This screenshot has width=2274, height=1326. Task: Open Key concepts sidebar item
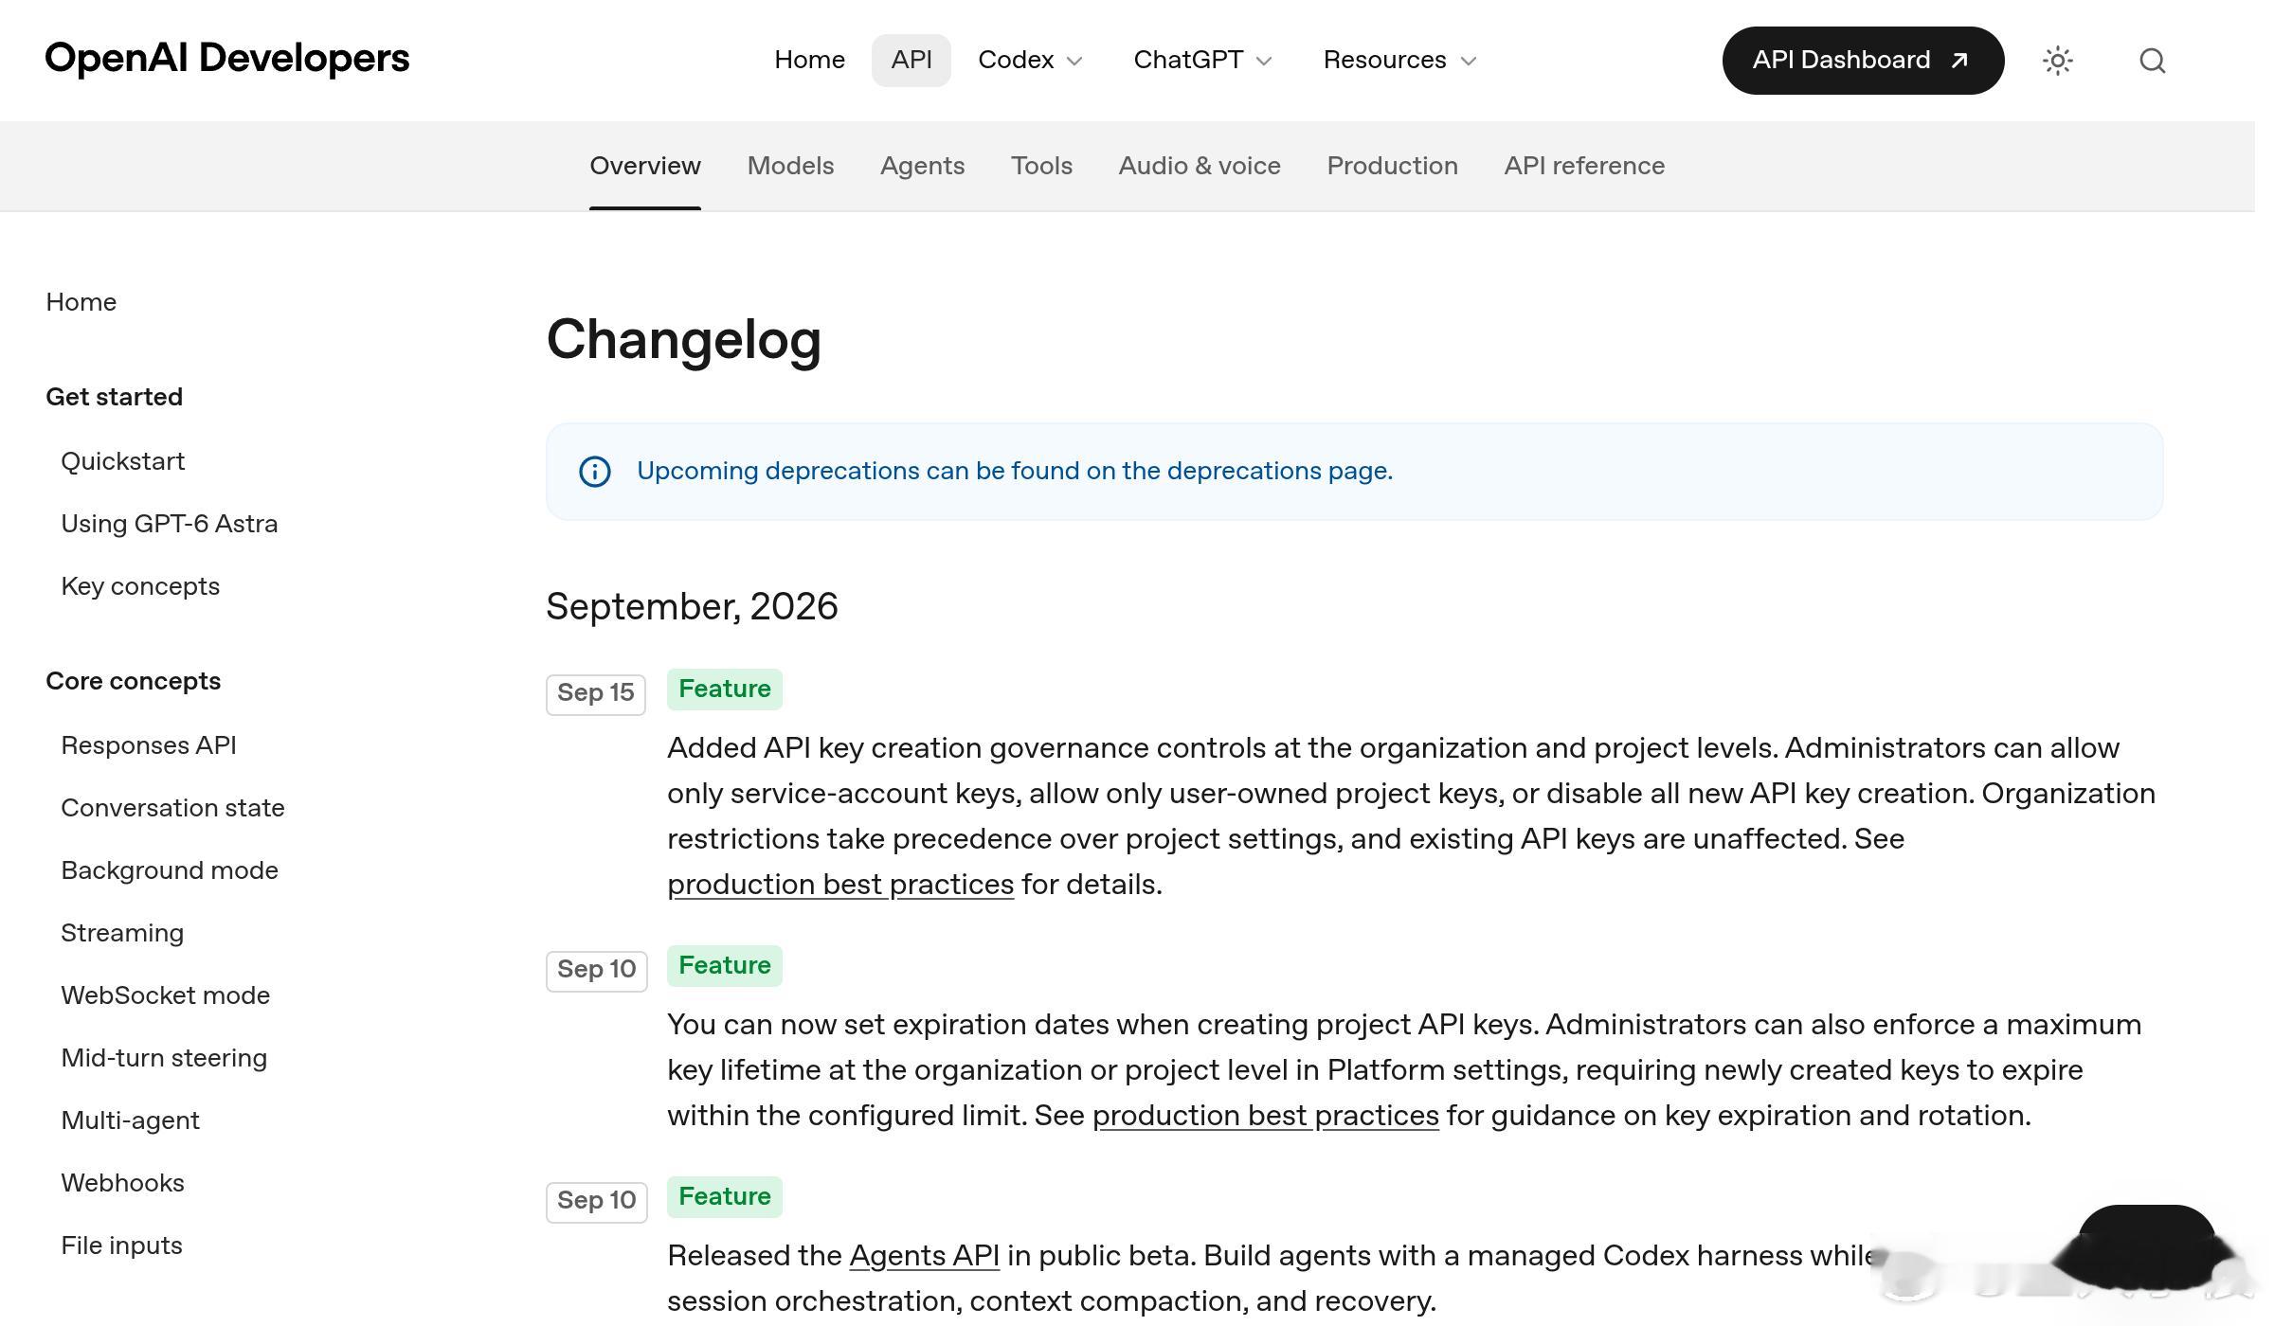140,586
